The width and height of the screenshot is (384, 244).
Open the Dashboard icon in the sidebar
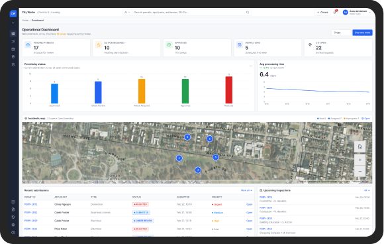pos(13,34)
